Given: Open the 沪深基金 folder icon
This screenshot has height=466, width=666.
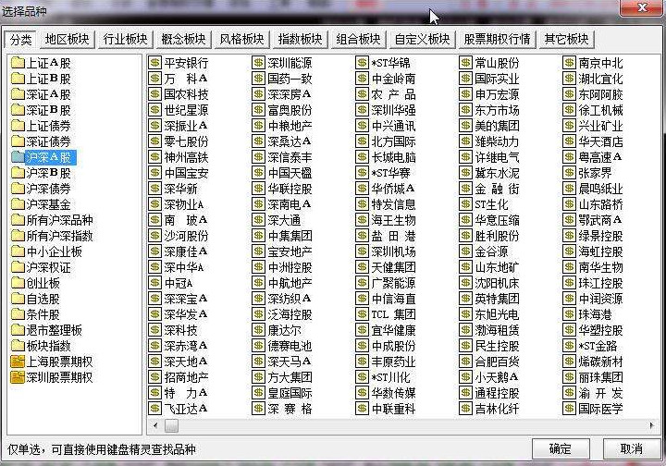Looking at the screenshot, I should [18, 204].
